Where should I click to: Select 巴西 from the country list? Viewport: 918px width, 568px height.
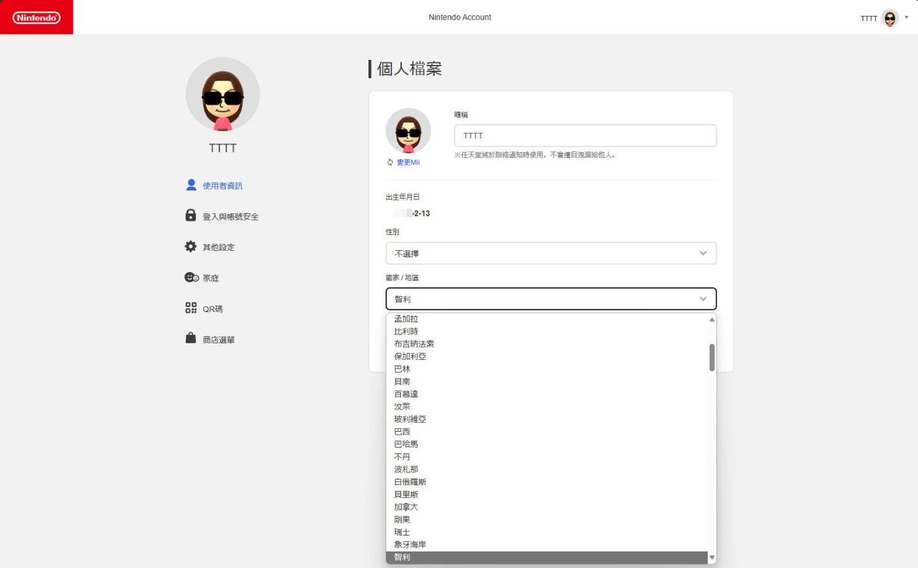[x=547, y=432]
